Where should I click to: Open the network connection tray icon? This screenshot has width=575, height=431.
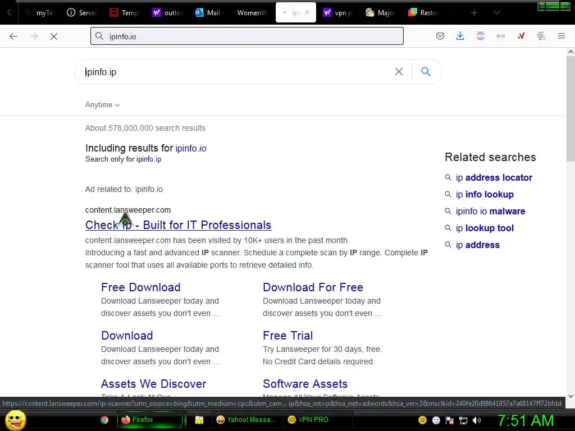(463, 420)
